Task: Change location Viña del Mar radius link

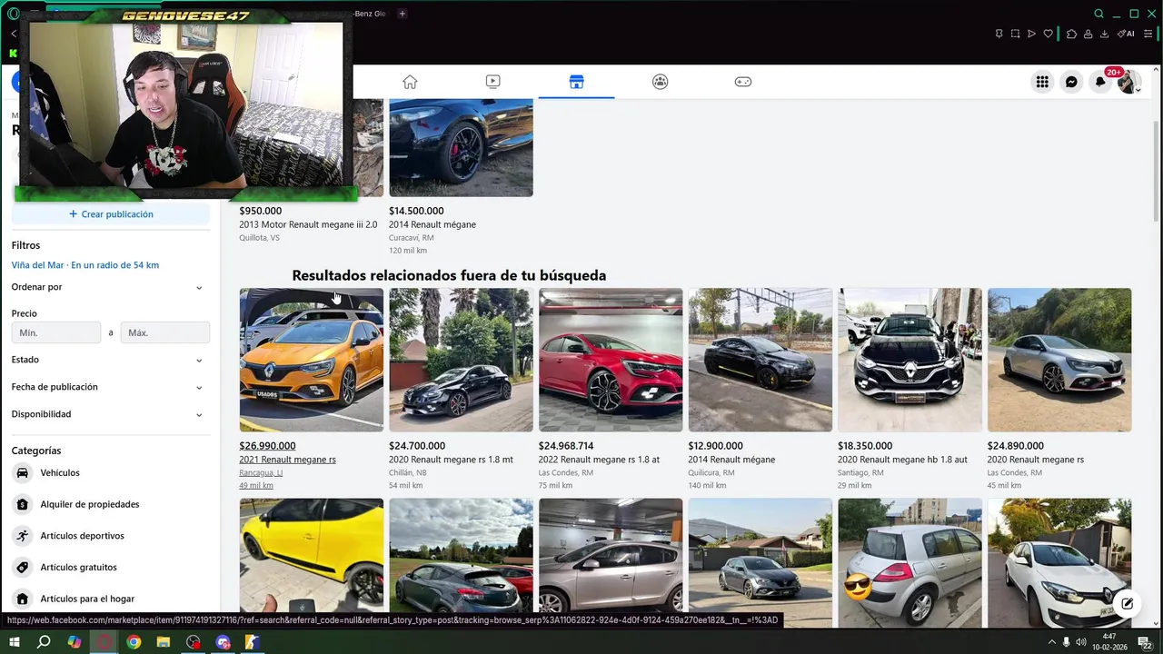Action: point(85,265)
